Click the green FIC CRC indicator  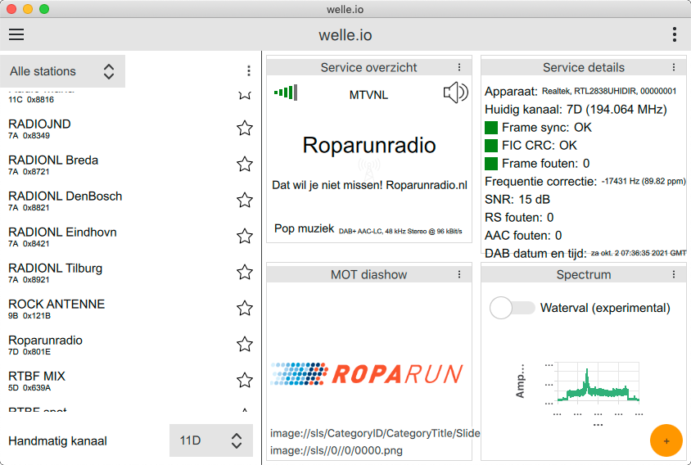point(491,146)
